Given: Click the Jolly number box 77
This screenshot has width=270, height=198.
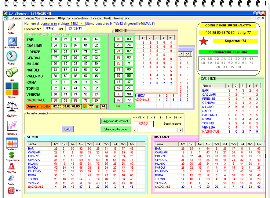Looking at the screenshot, I should point(91,106).
